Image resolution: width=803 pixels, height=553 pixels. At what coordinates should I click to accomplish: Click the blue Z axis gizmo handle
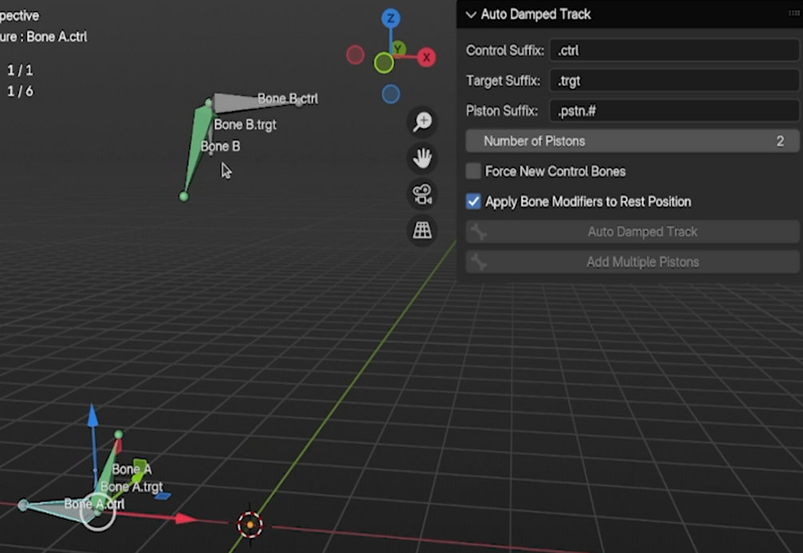click(x=391, y=18)
